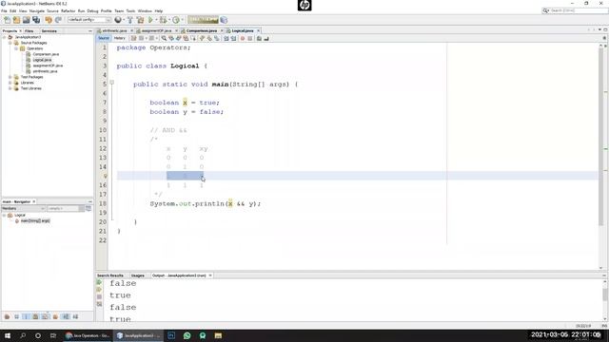Click the History view button
This screenshot has width=609, height=342.
coord(119,38)
